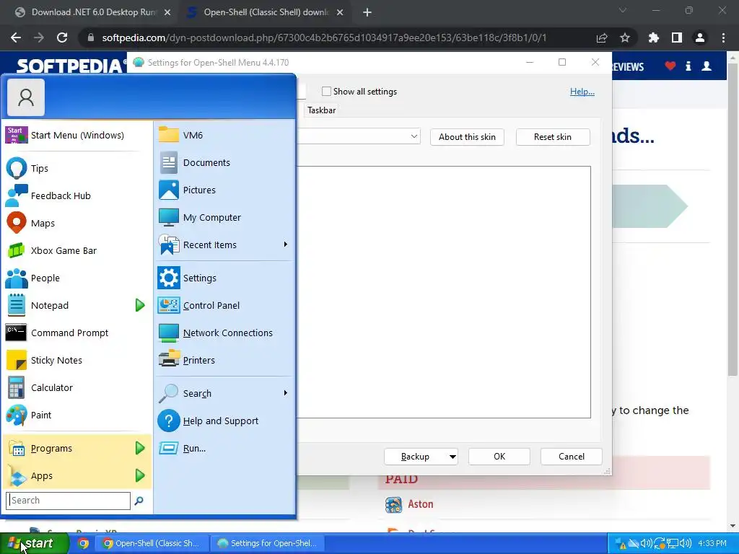Click the Softpedia heart icon
Image resolution: width=739 pixels, height=554 pixels.
pyautogui.click(x=670, y=66)
